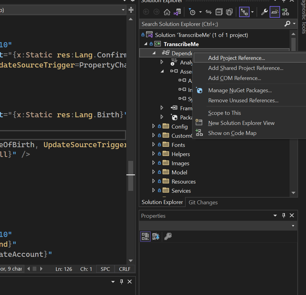The height and width of the screenshot is (295, 306).
Task: Toggle Preview Selected Items button
Action: (275, 12)
